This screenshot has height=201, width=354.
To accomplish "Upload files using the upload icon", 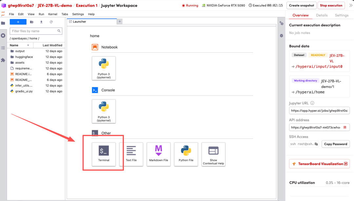I will pyautogui.click(x=41, y=22).
